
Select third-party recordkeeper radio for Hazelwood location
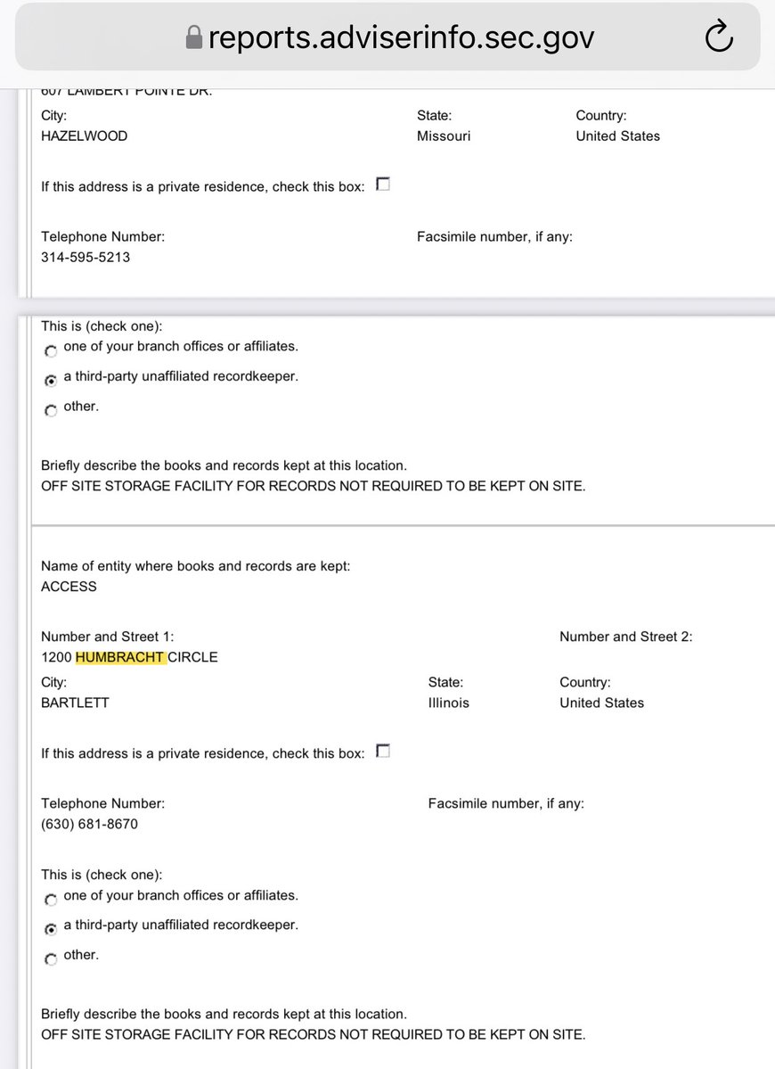51,380
